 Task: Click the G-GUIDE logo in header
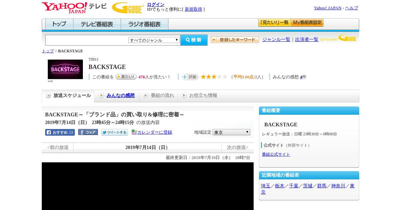click(128, 8)
